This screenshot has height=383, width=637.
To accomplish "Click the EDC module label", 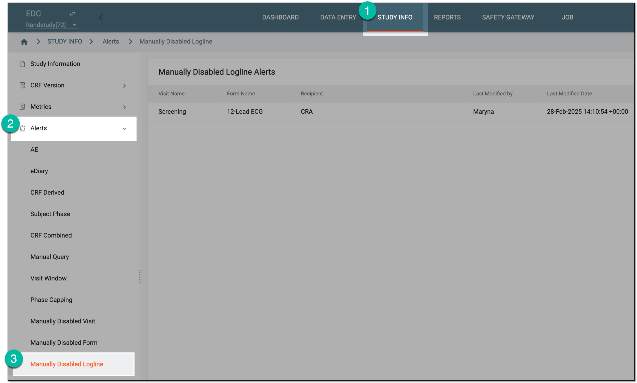I will coord(33,13).
